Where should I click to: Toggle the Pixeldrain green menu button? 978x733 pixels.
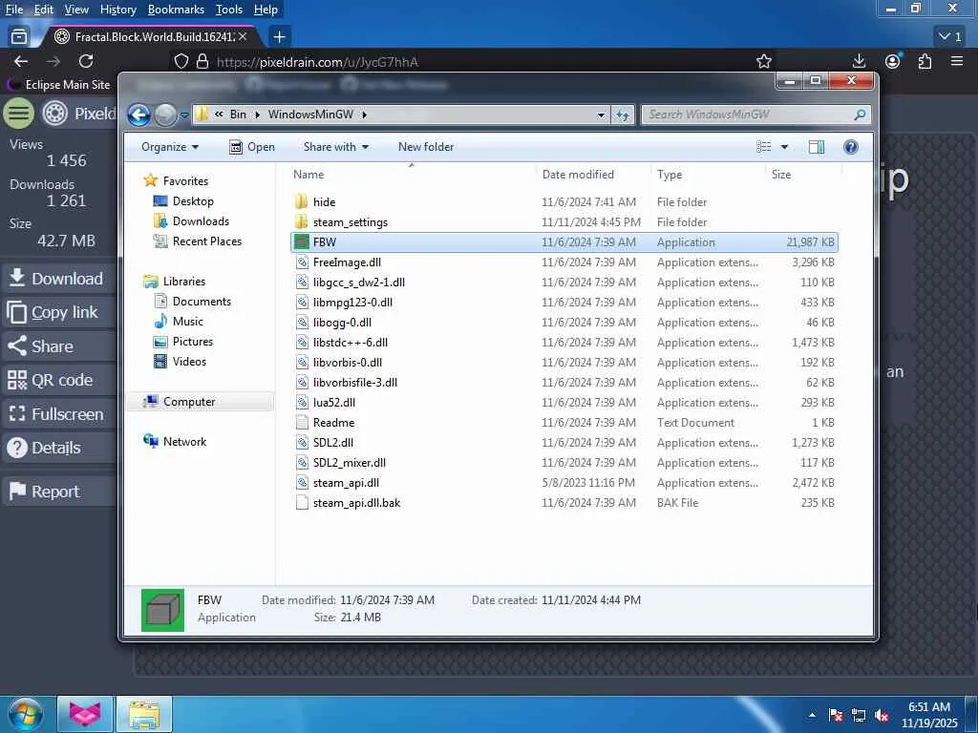[19, 114]
